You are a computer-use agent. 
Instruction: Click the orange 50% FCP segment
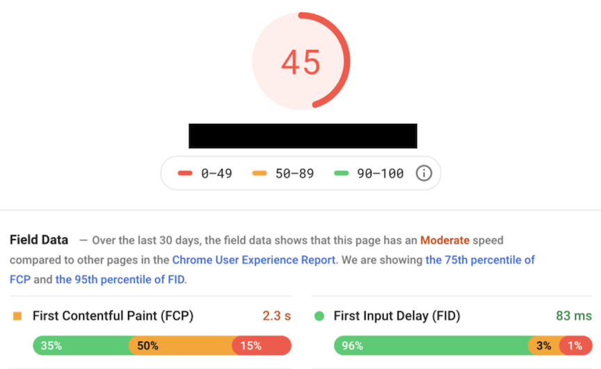[x=181, y=345]
